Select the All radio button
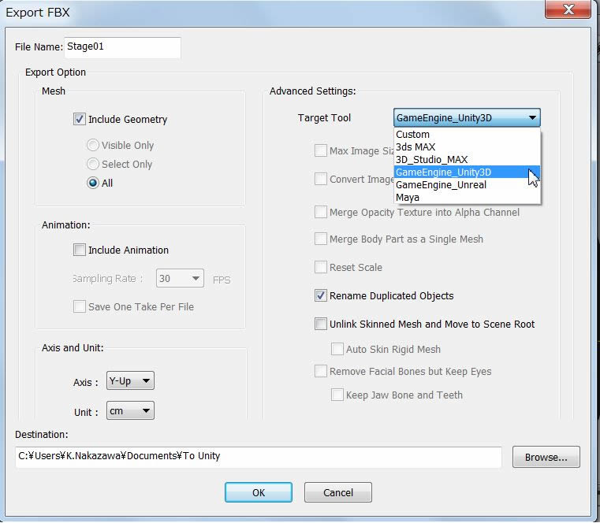Screen dimensions: 600x523 pos(94,184)
